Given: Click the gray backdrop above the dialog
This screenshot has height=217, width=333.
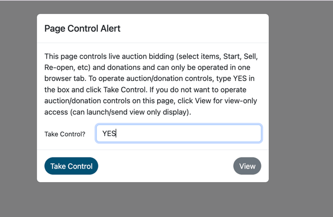Looking at the screenshot, I should coord(149,6).
